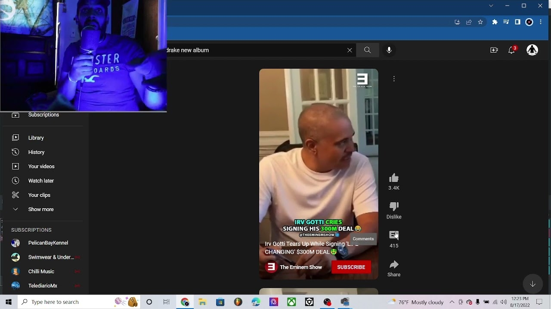This screenshot has width=551, height=309.
Task: Open Task View on taskbar
Action: pyautogui.click(x=166, y=302)
